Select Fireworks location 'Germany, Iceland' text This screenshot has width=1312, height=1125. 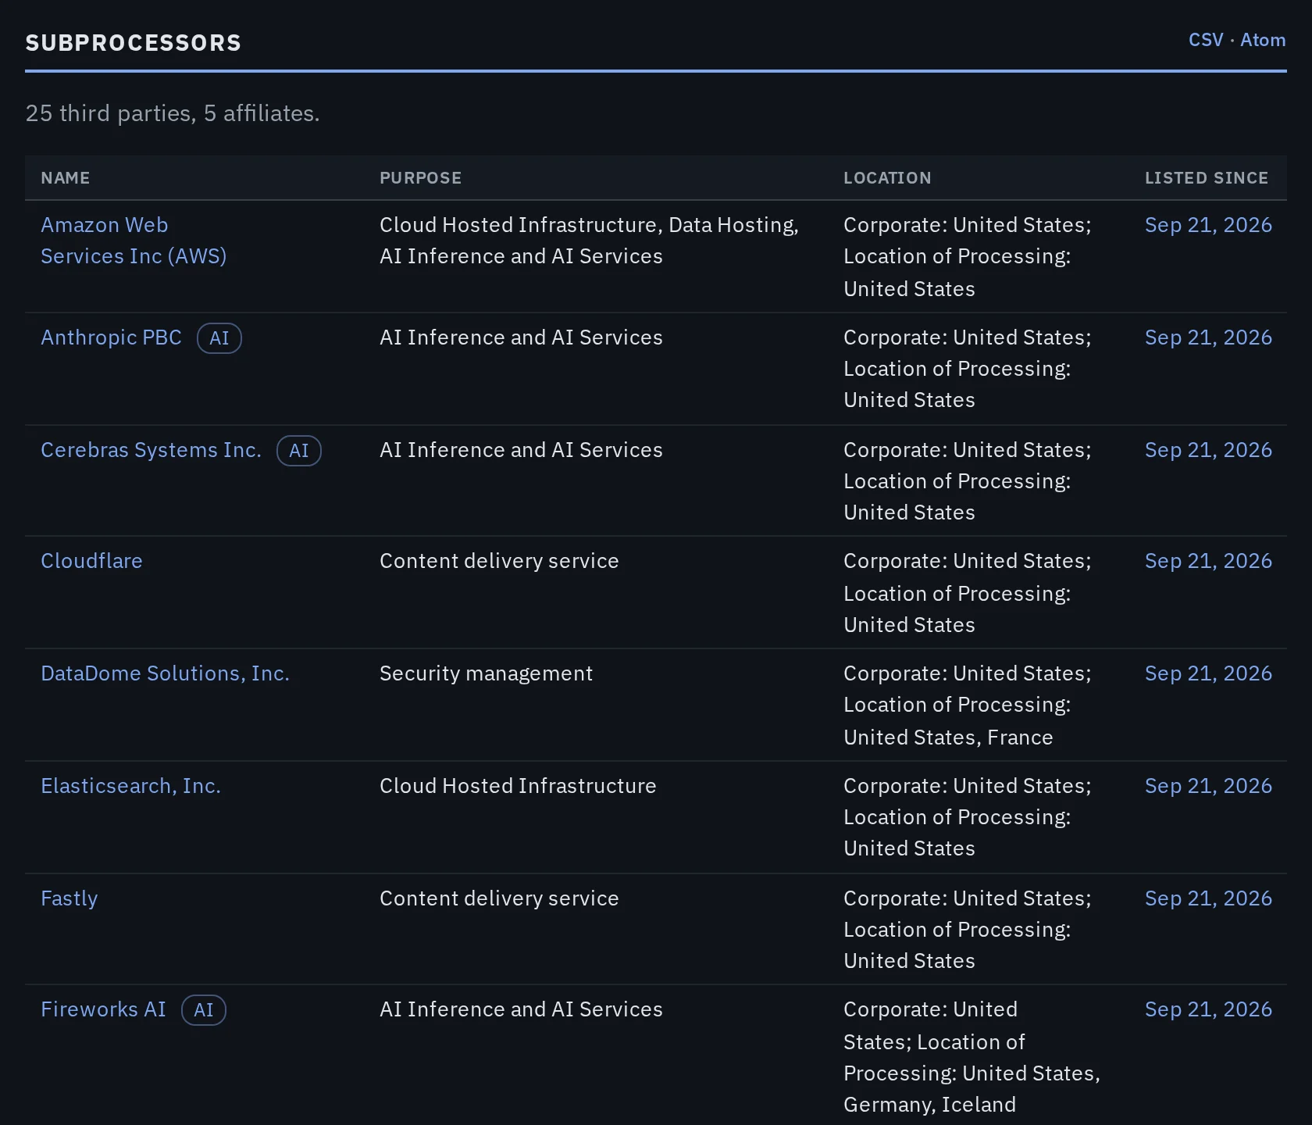[x=929, y=1105]
